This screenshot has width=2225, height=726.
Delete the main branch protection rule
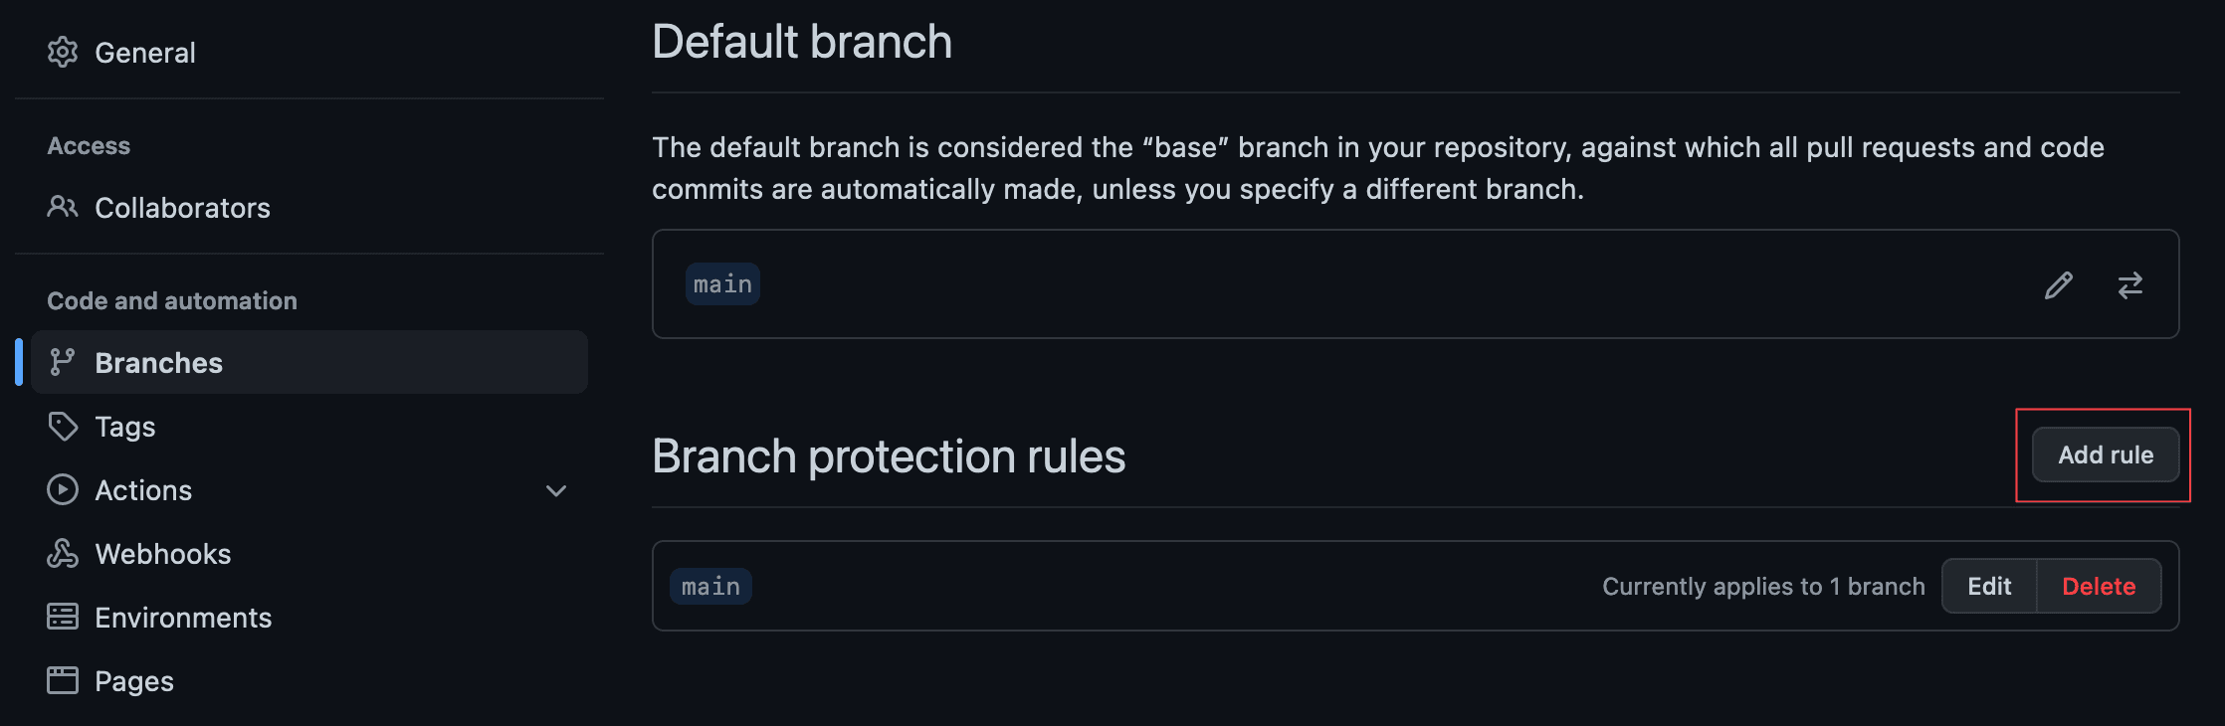(x=2099, y=586)
